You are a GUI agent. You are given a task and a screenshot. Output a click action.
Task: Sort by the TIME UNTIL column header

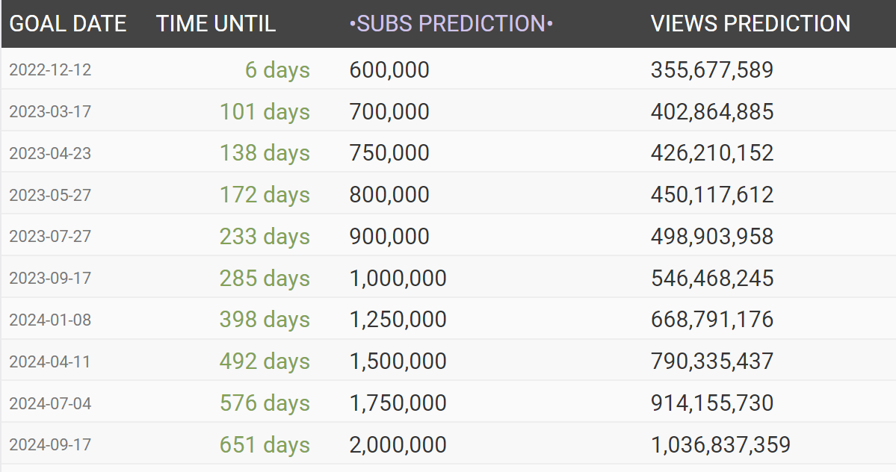[215, 24]
